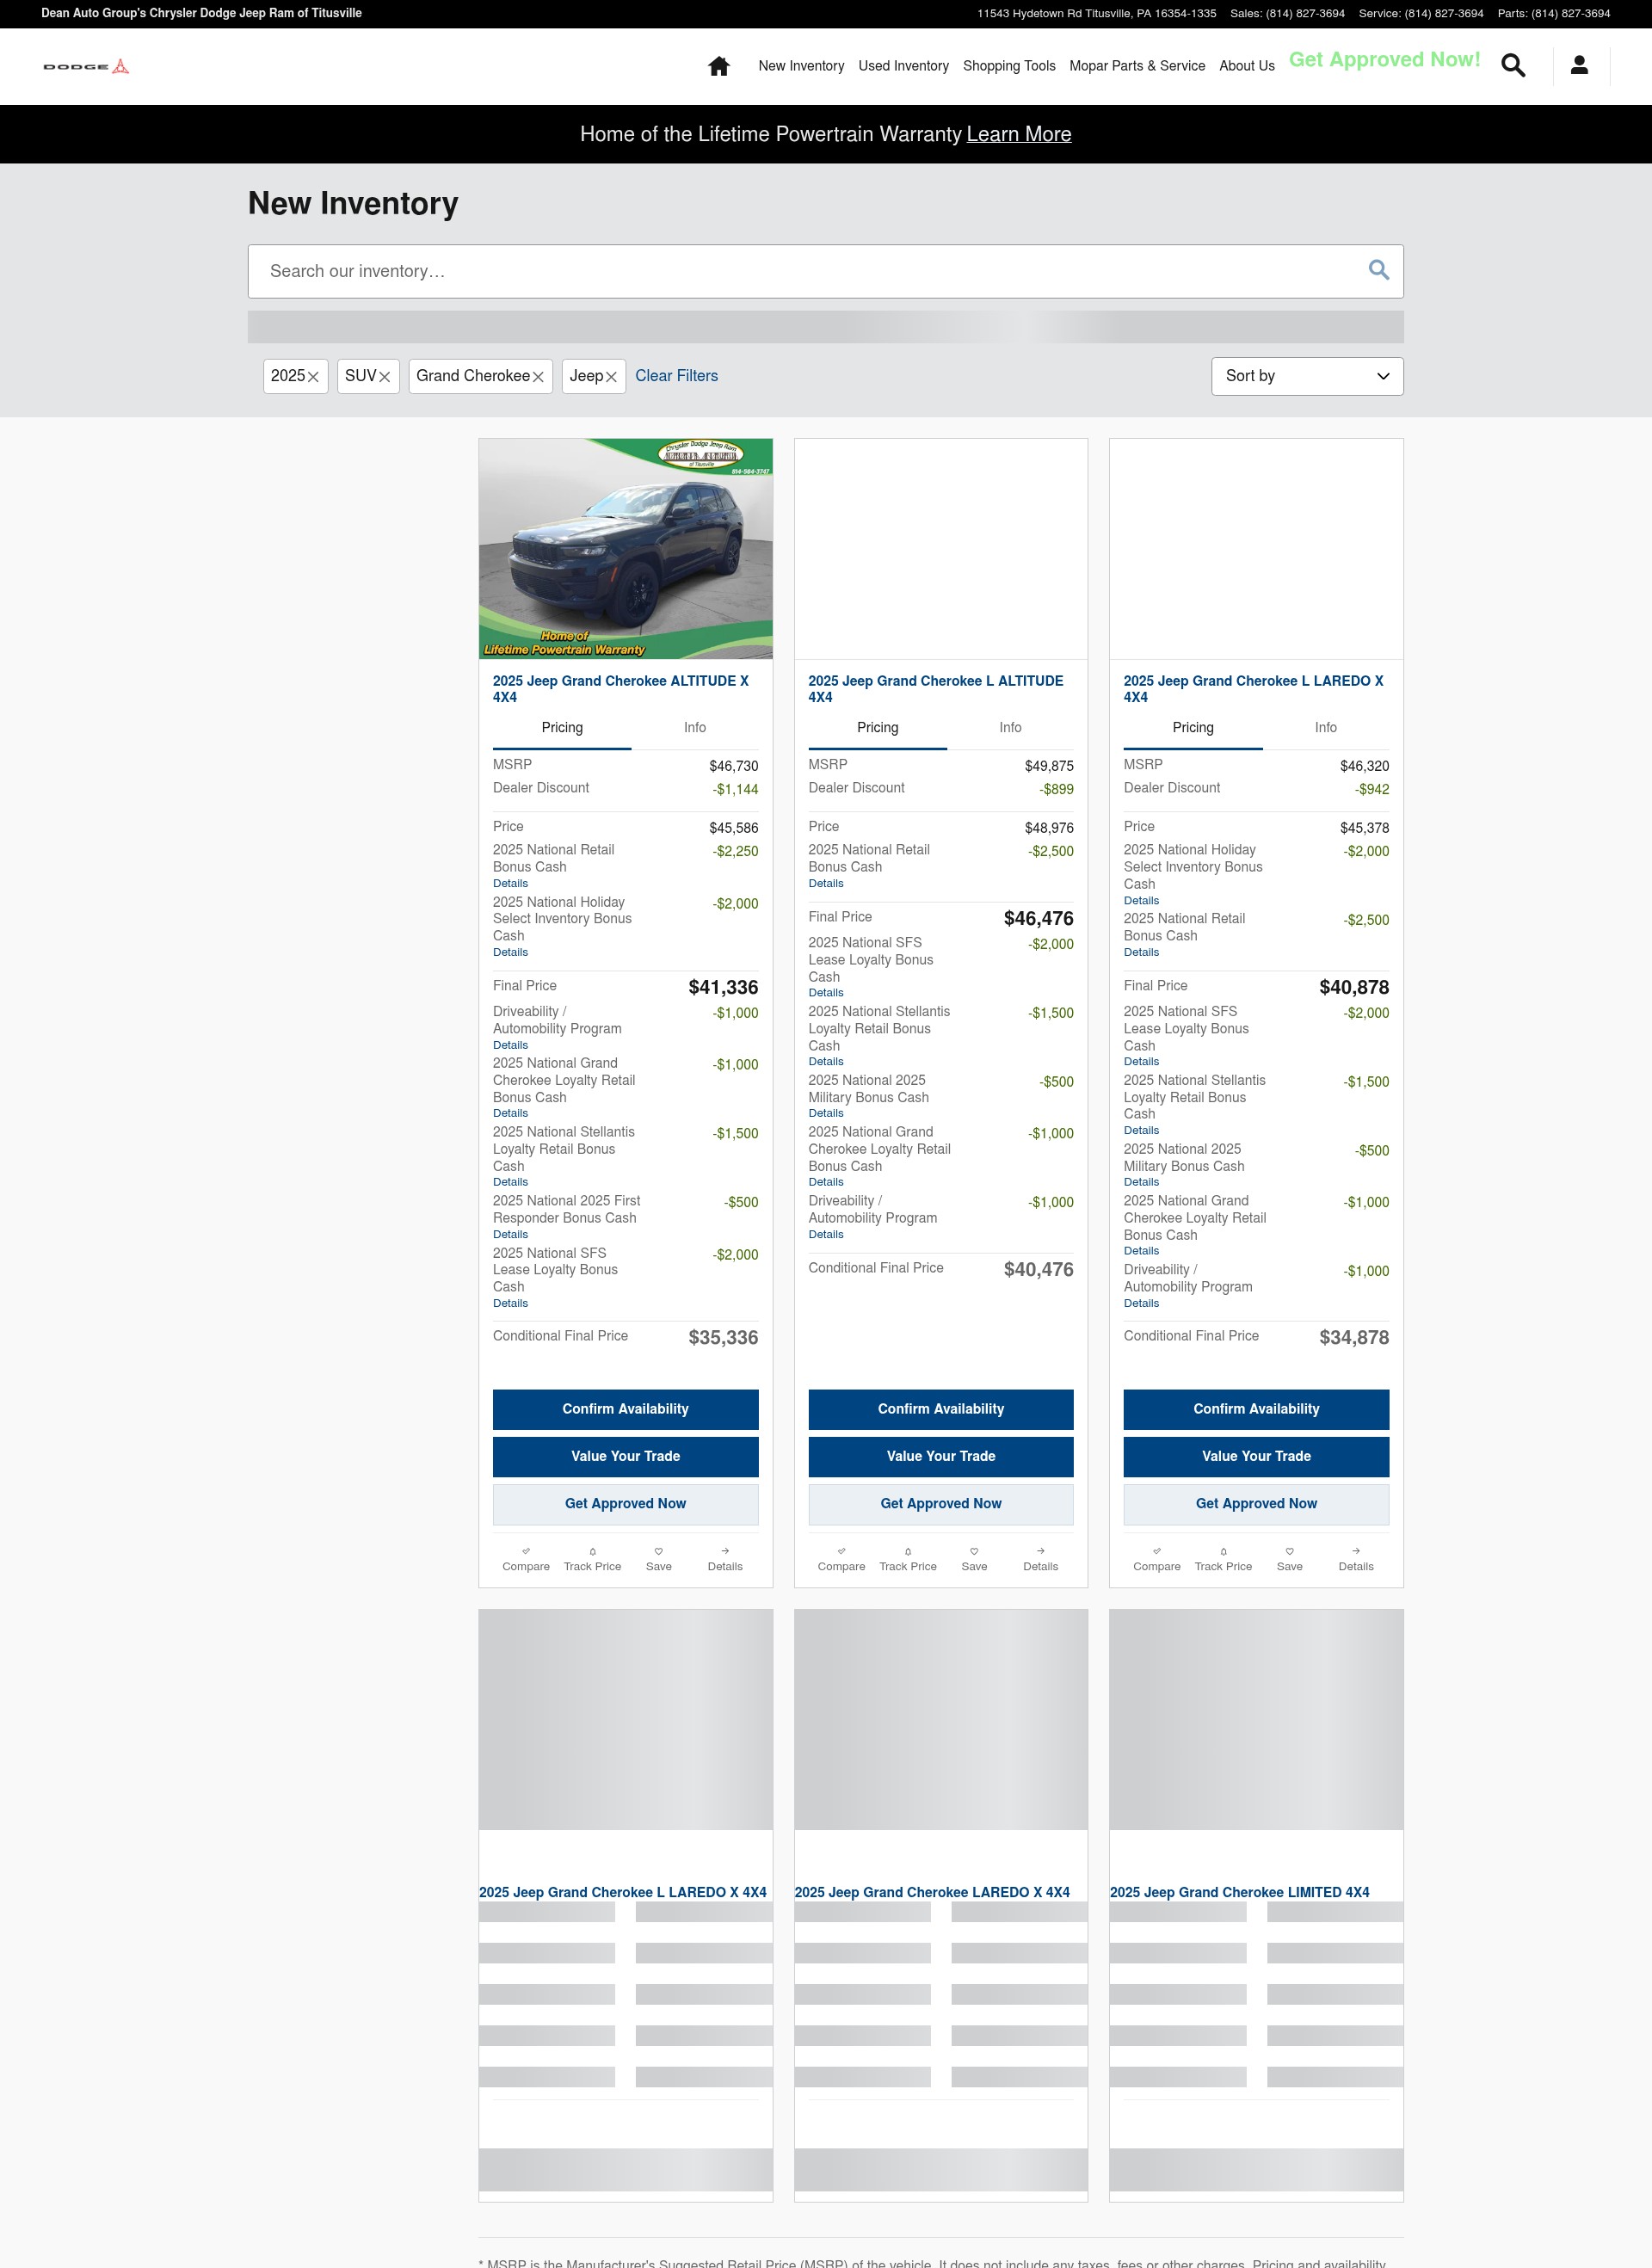Open Grand Cherokee ALTITUDE X vehicle photo

(625, 548)
